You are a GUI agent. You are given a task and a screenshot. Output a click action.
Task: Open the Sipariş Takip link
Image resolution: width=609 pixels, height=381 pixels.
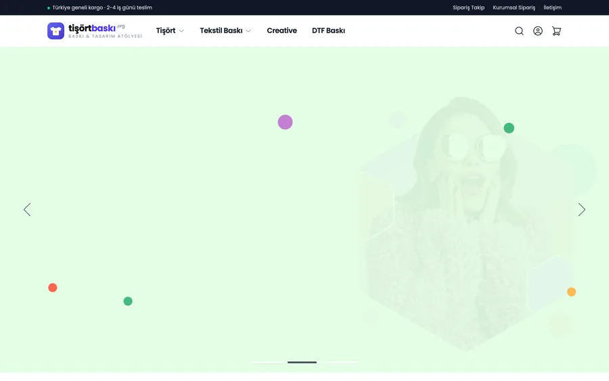pos(468,7)
